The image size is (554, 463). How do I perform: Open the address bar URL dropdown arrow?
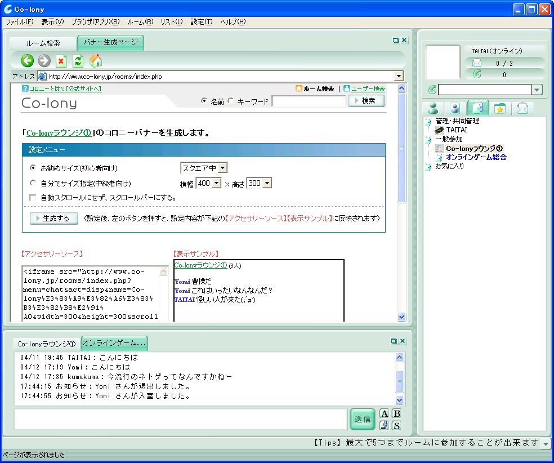399,76
